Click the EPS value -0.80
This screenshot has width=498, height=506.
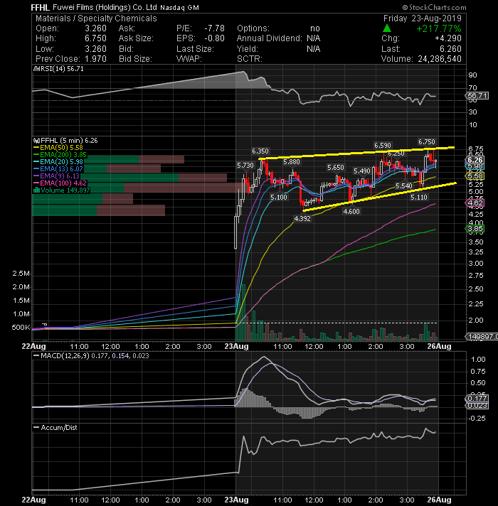(214, 38)
